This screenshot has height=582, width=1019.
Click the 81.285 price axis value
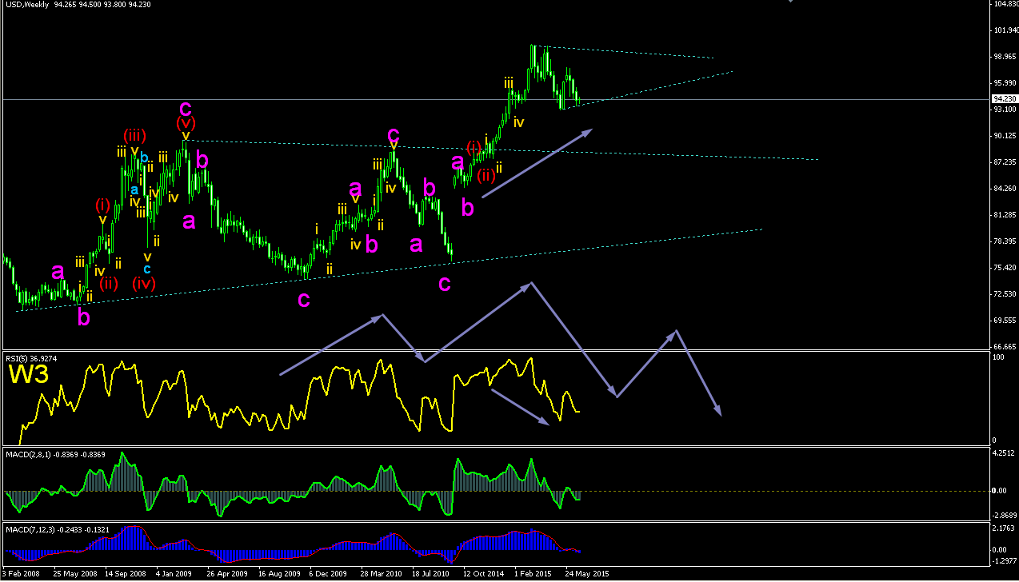pos(1004,215)
